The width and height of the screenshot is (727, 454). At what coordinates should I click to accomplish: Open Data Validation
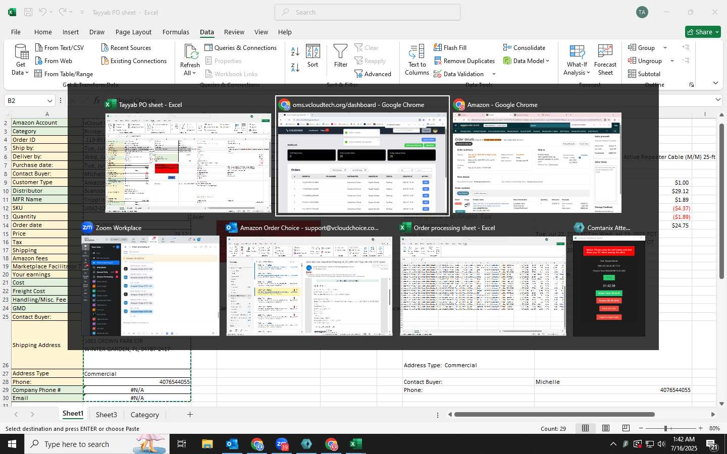click(458, 74)
